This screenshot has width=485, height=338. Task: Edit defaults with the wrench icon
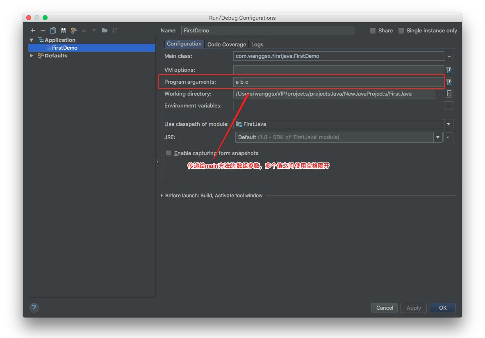click(x=74, y=30)
